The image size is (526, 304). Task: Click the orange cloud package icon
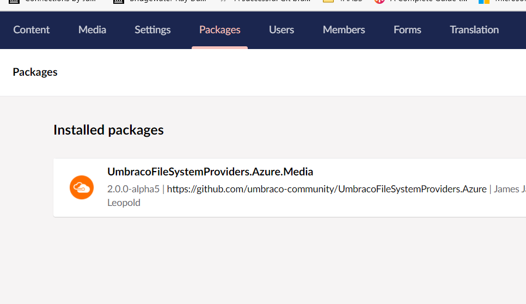click(82, 188)
